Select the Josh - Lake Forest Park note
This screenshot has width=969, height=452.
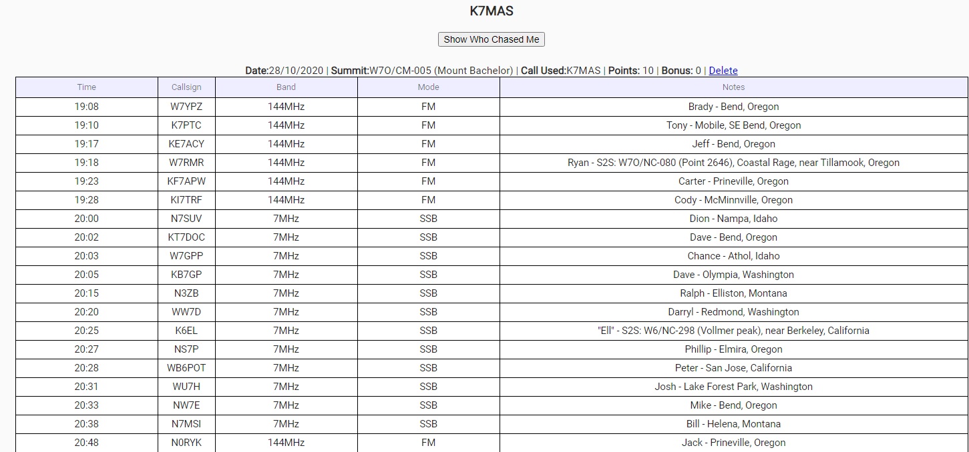pyautogui.click(x=733, y=387)
